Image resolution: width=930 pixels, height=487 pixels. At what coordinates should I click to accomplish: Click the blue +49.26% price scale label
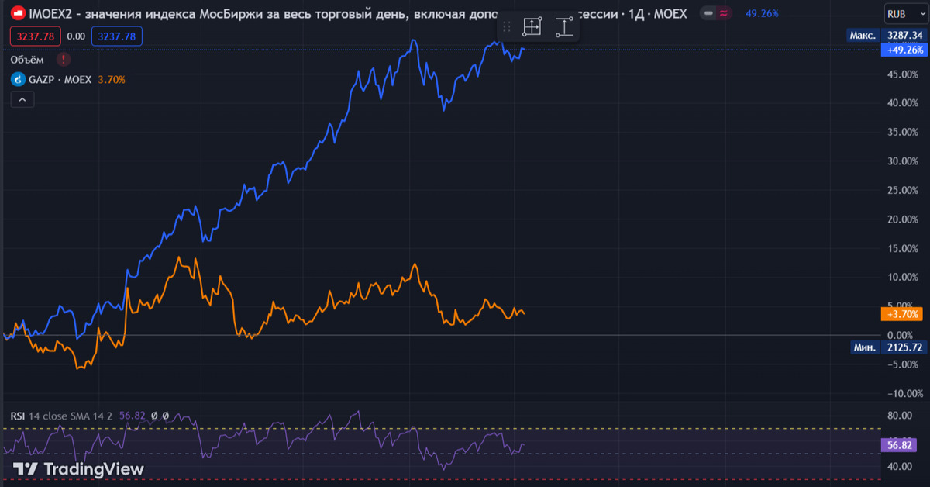[x=903, y=50]
